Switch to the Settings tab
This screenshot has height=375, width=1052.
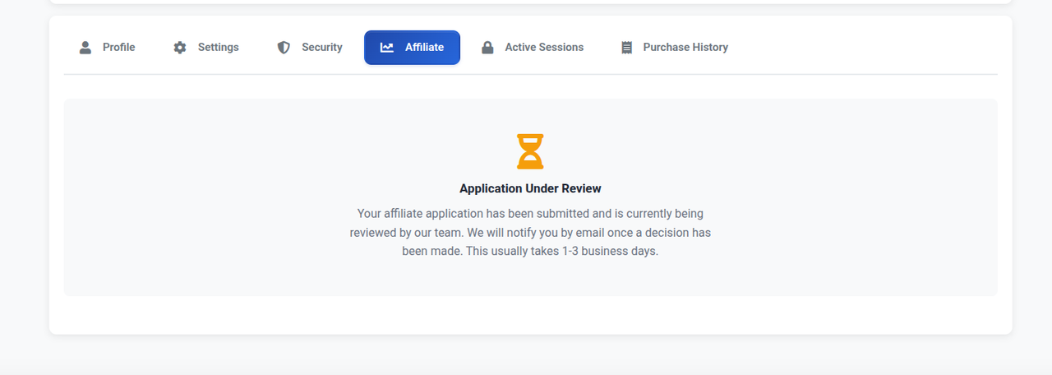pyautogui.click(x=218, y=48)
